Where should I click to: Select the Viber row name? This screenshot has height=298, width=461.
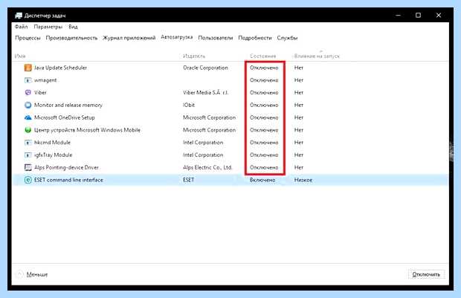(40, 93)
